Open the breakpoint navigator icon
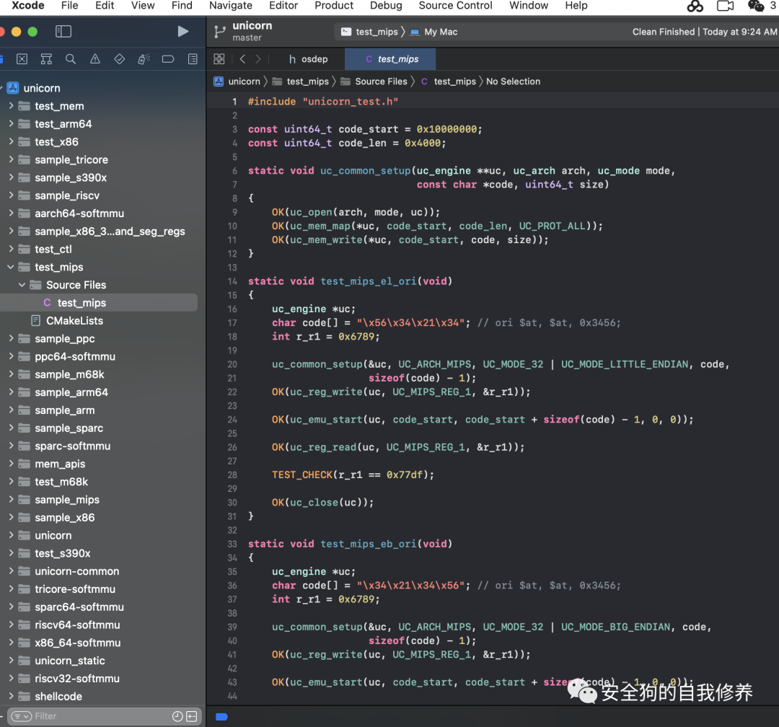The height and width of the screenshot is (727, 779). coord(168,59)
